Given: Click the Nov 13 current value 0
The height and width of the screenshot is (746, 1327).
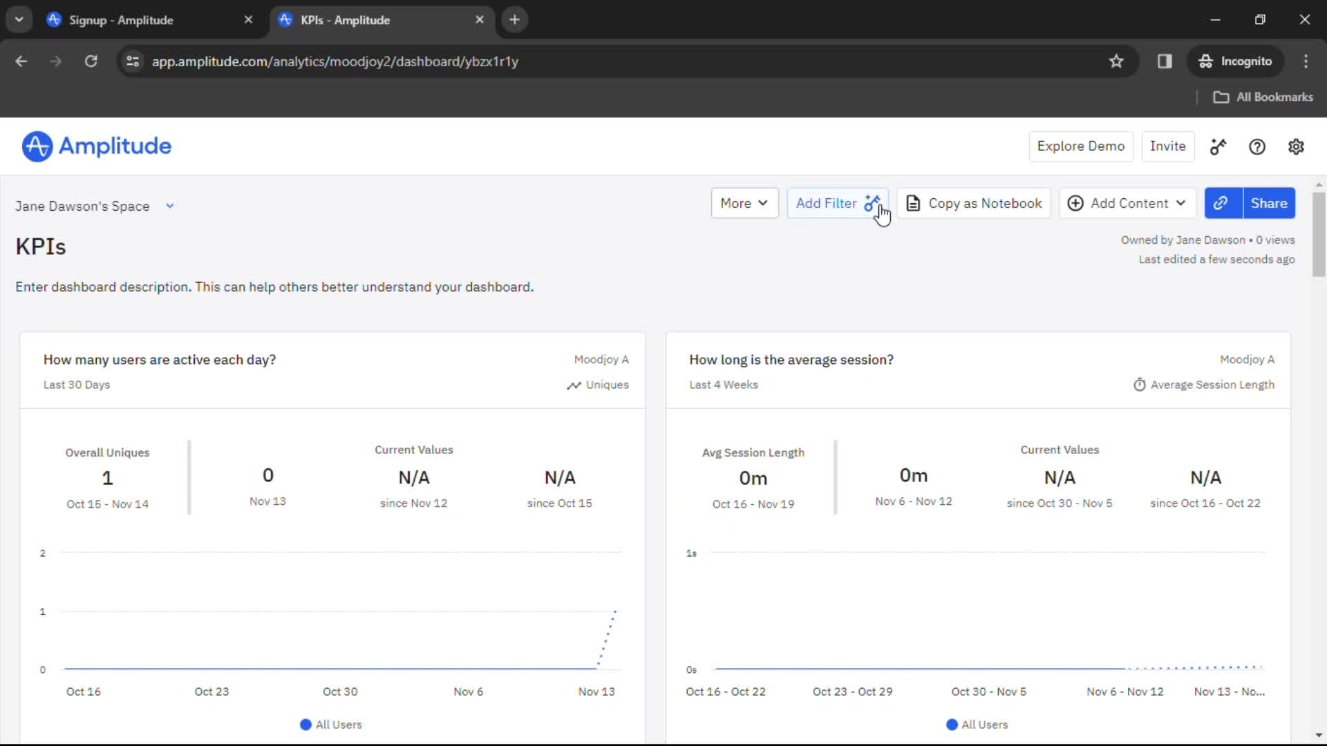Looking at the screenshot, I should pyautogui.click(x=267, y=475).
